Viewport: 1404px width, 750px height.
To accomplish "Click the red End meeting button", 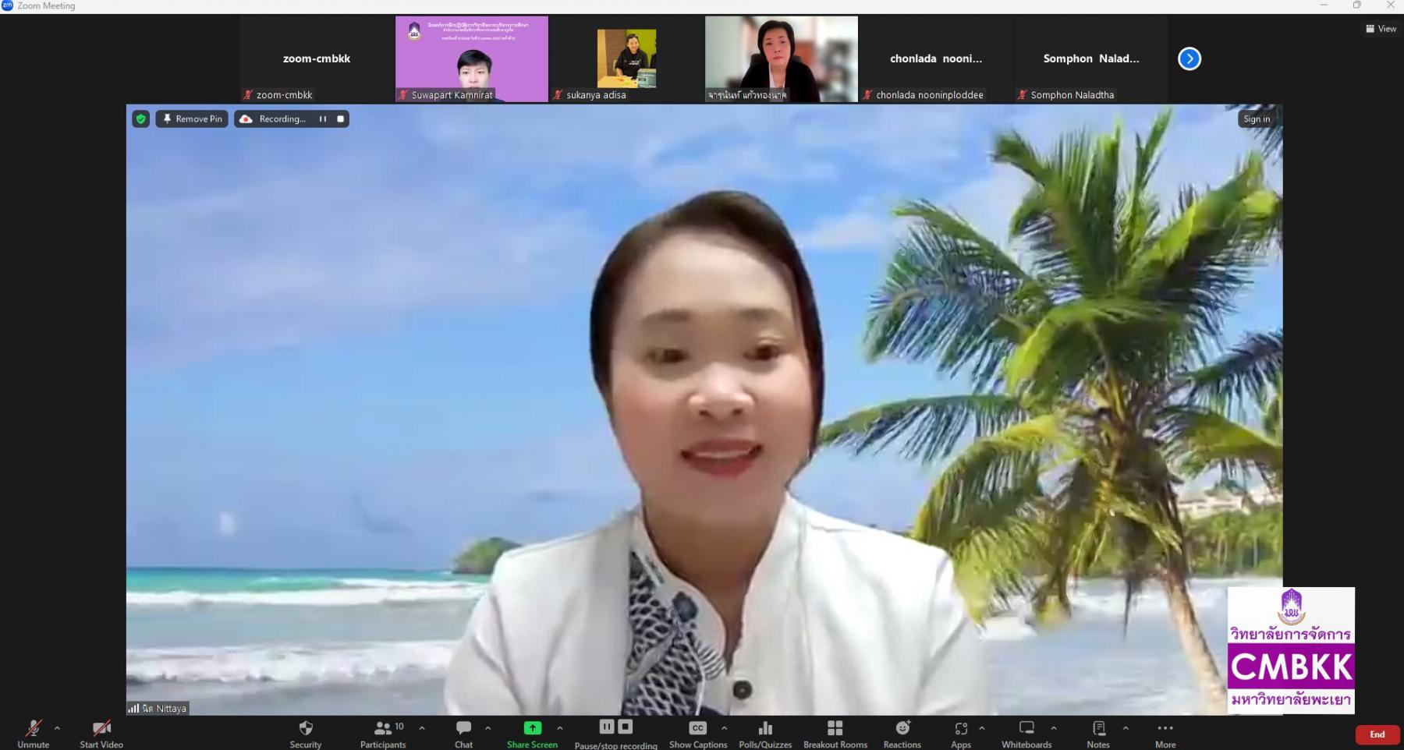I will point(1377,734).
